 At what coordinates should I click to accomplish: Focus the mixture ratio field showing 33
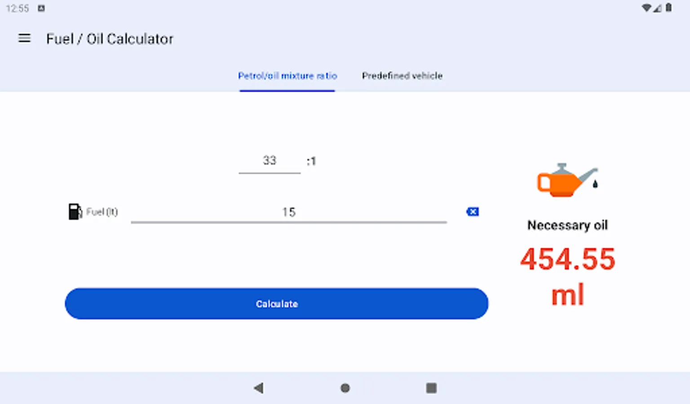pos(270,161)
